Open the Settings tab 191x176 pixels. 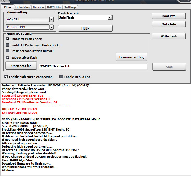coord(70,7)
